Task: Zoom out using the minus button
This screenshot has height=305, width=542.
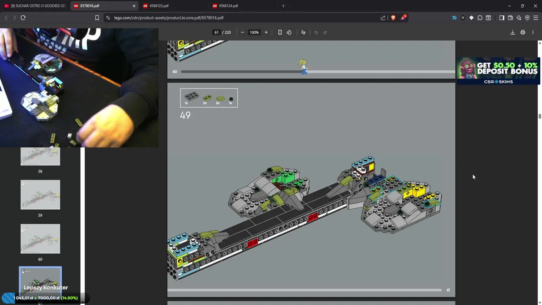Action: [242, 32]
